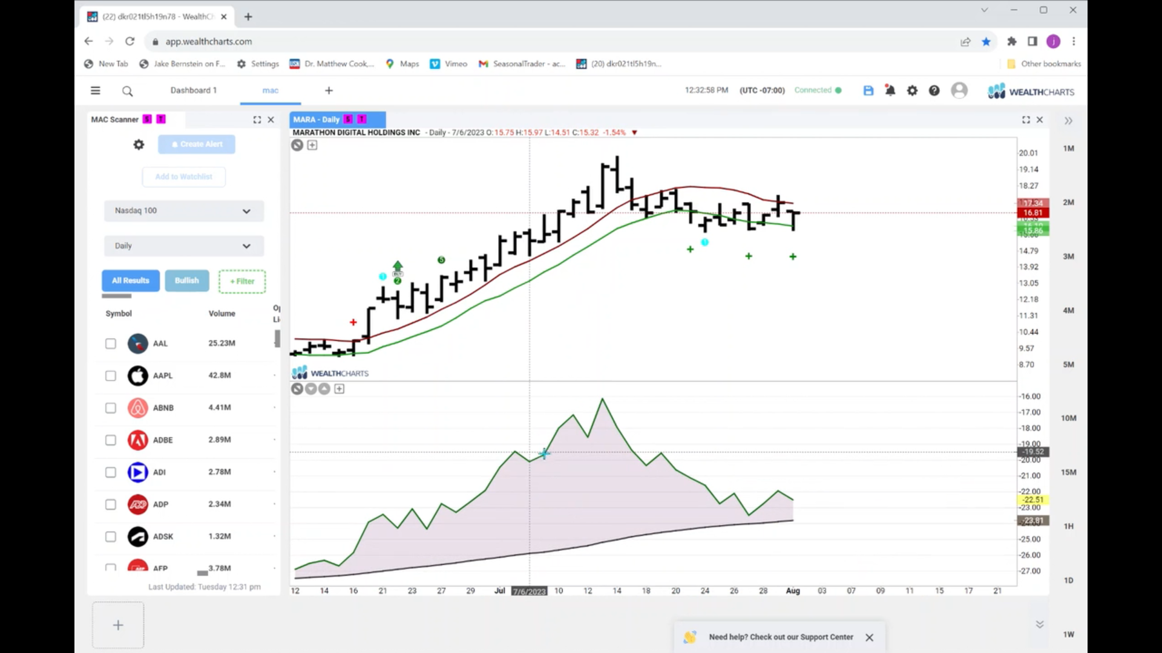Move lower indicator pane down arrow
The width and height of the screenshot is (1162, 653).
tap(311, 389)
